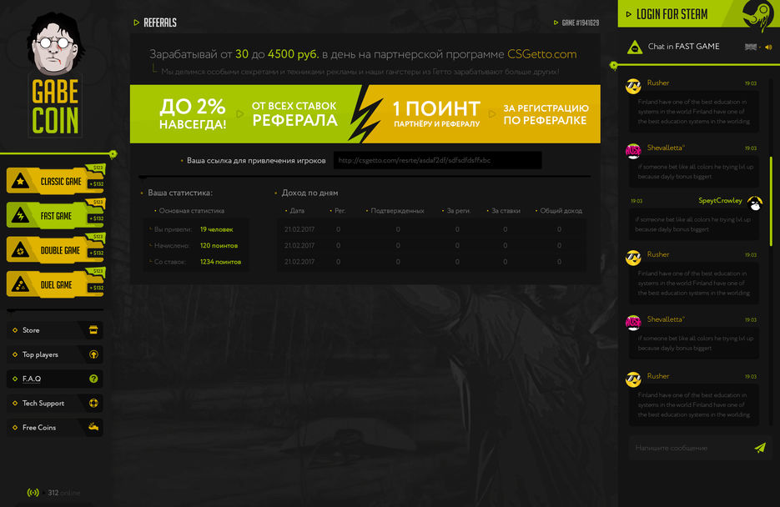
Task: Click the Store shop icon
Action: [x=93, y=330]
